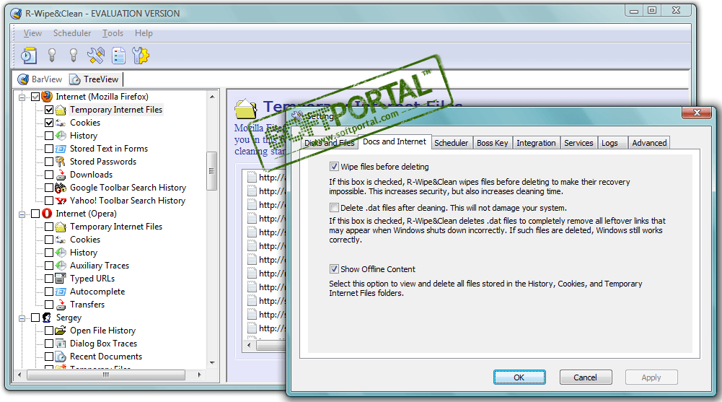Click the Firefox History globe icon
The width and height of the screenshot is (722, 402).
[61, 136]
